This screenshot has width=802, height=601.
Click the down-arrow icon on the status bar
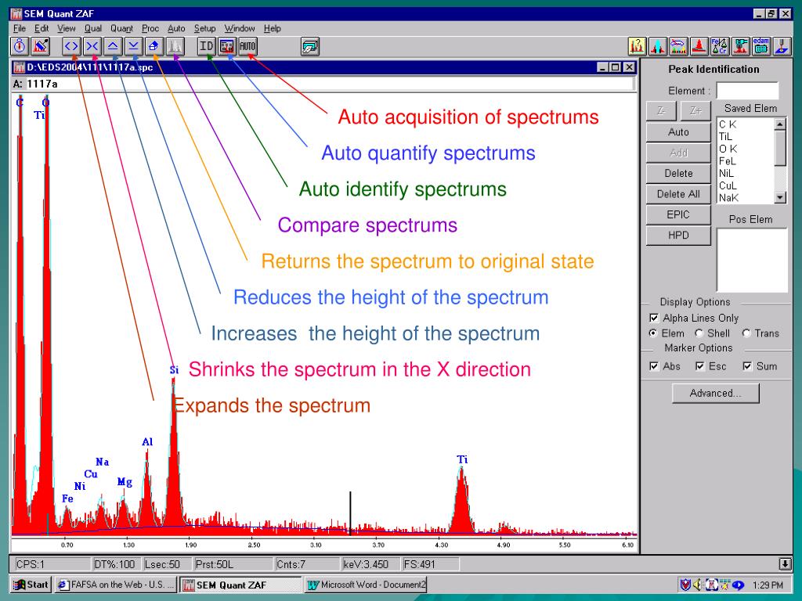(x=785, y=564)
